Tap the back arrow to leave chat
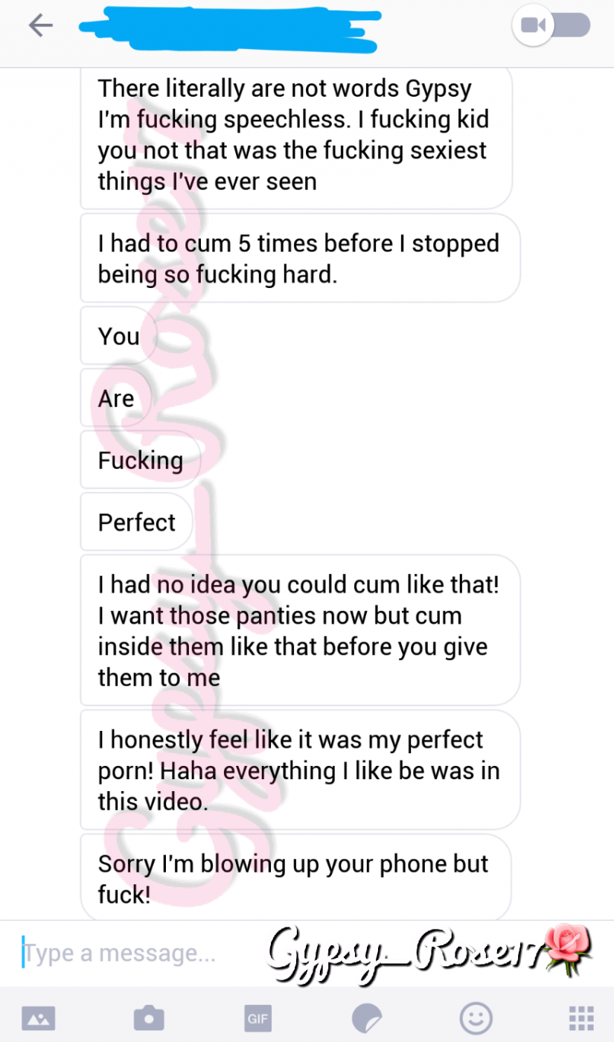Screen dimensions: 614x1042 coord(40,26)
